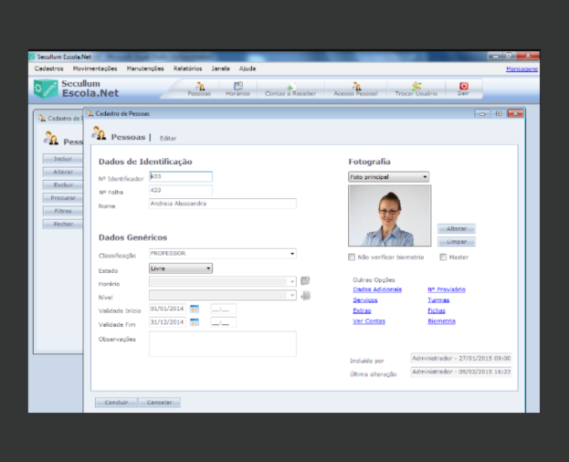Click the edit icon beside the Horário field

click(305, 280)
